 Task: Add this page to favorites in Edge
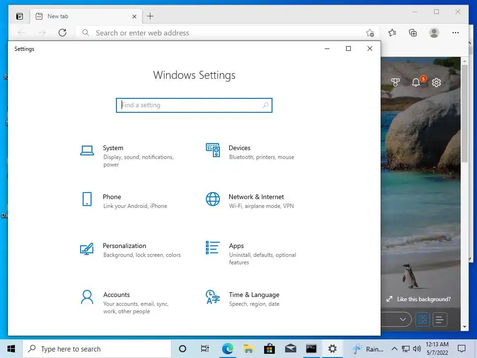click(370, 33)
